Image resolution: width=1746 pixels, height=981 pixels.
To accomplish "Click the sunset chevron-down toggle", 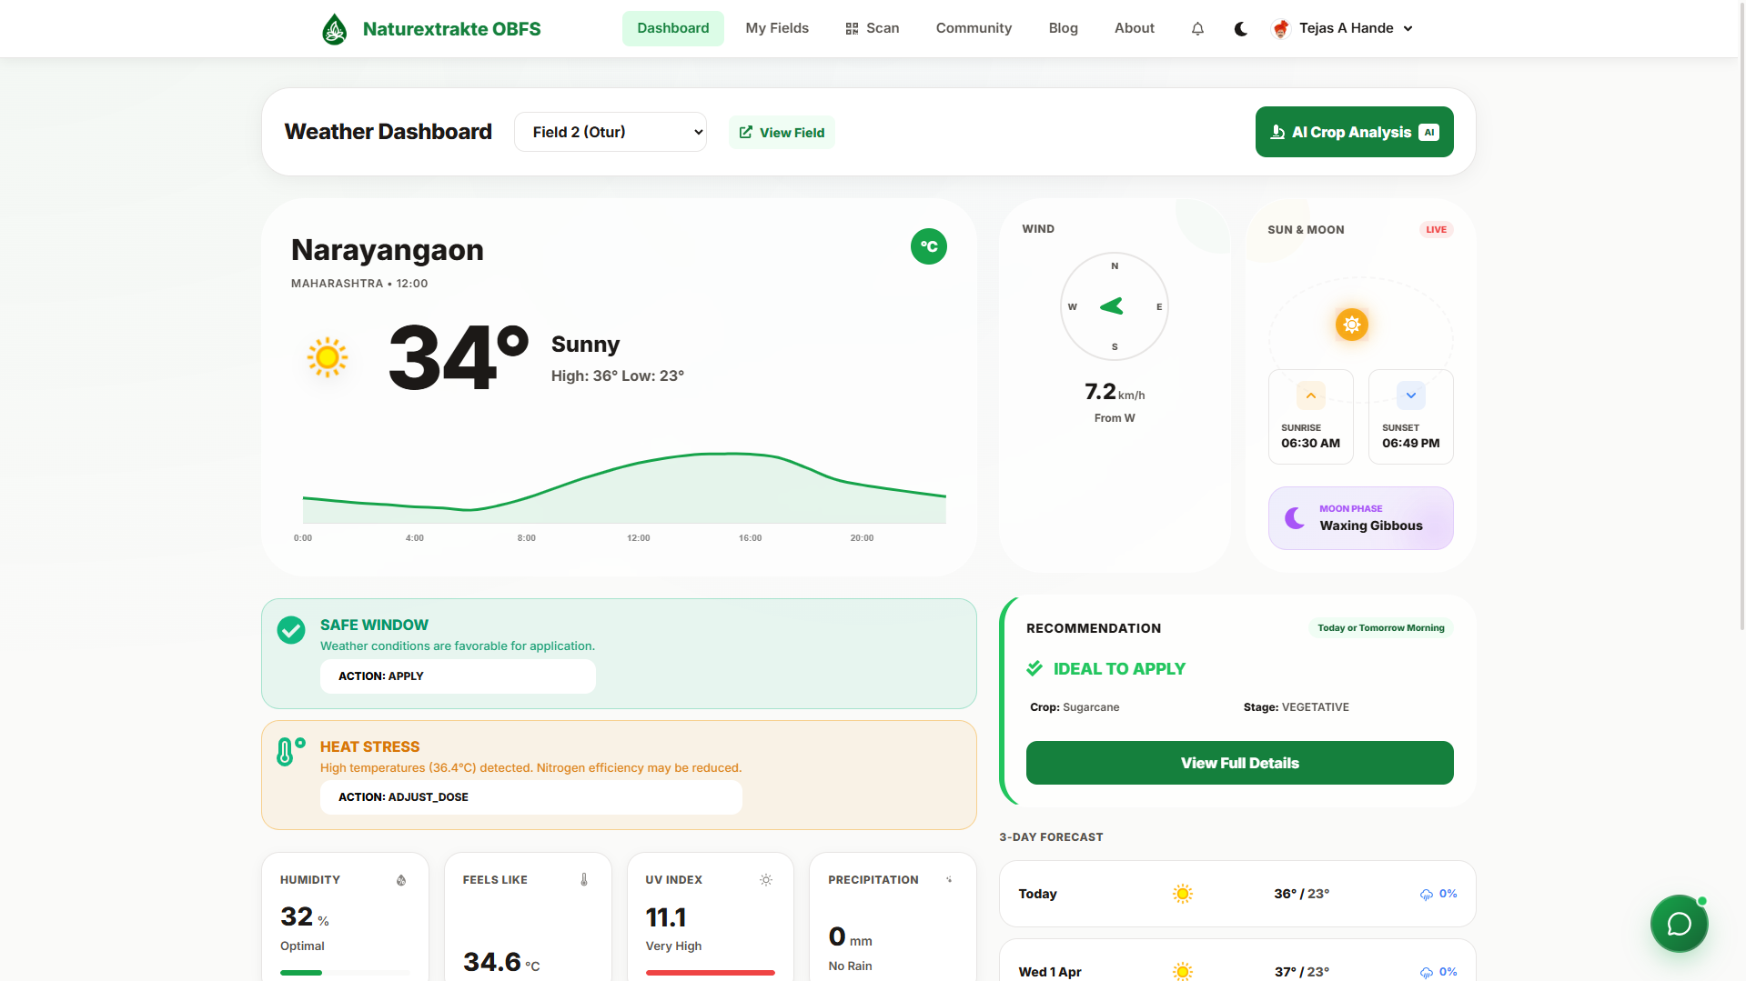I will tap(1410, 395).
